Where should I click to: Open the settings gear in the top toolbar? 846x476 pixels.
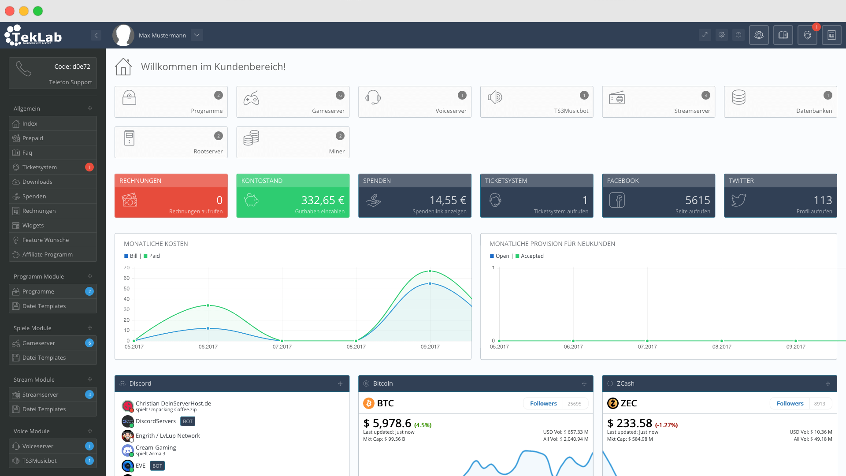[x=721, y=35]
